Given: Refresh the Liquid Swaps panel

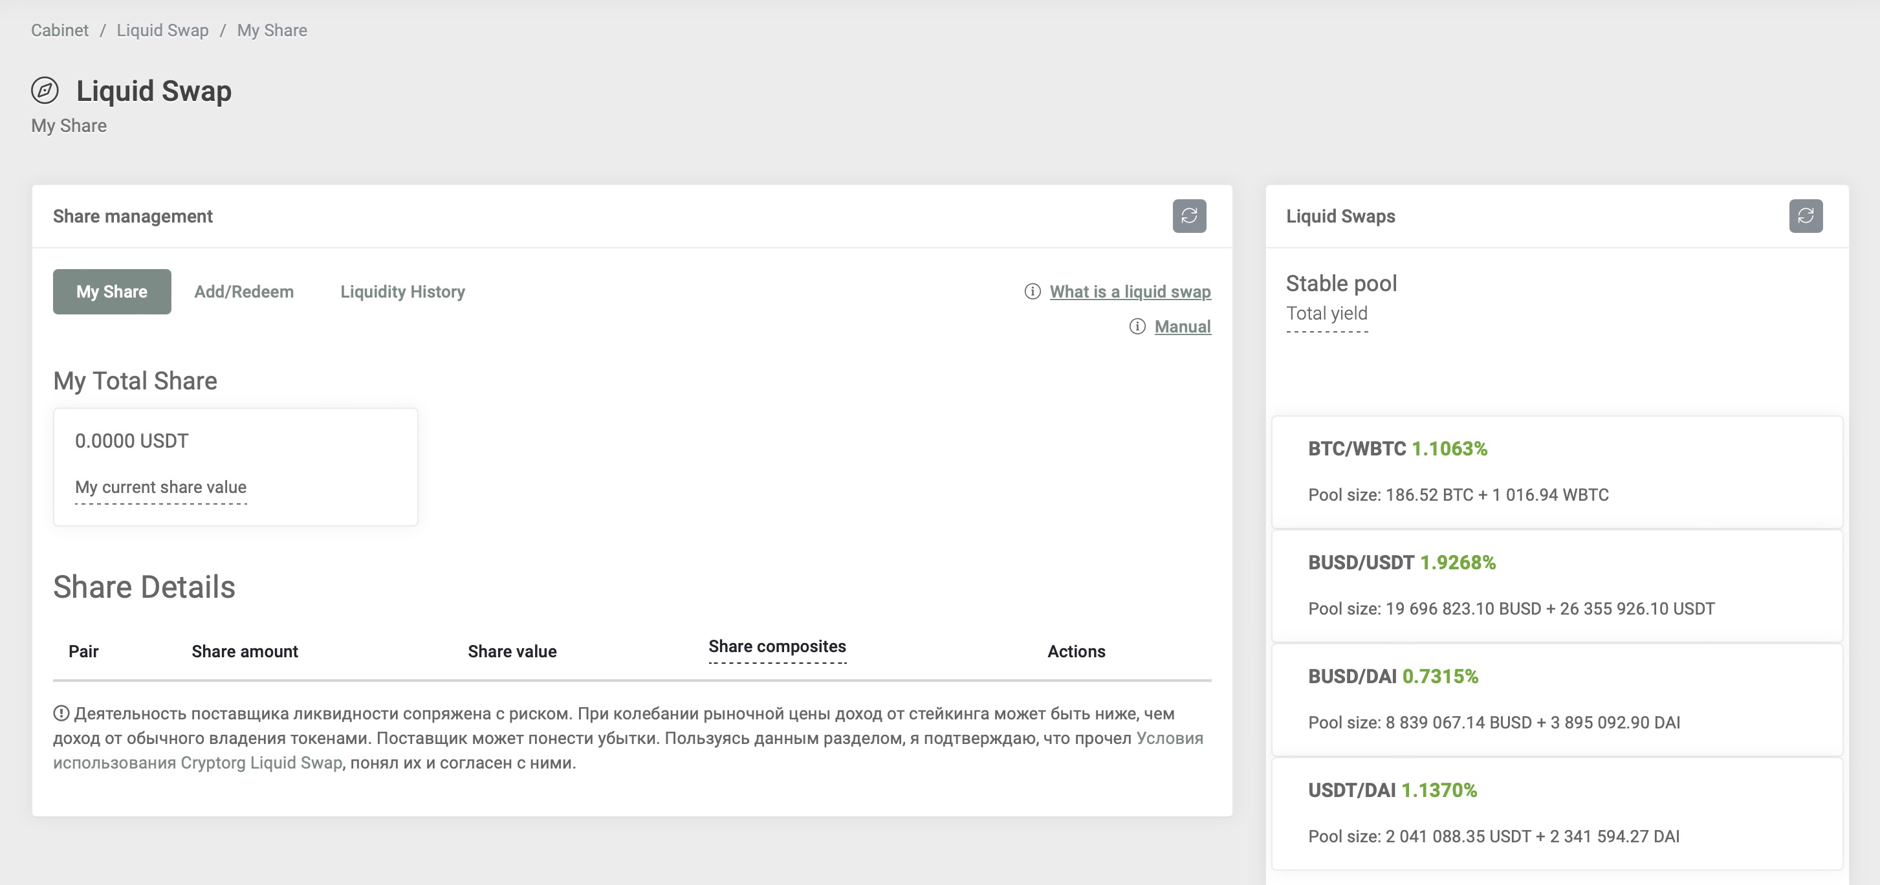Looking at the screenshot, I should coord(1805,216).
